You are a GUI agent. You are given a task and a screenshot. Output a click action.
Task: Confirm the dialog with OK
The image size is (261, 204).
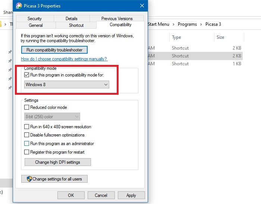coord(71,195)
